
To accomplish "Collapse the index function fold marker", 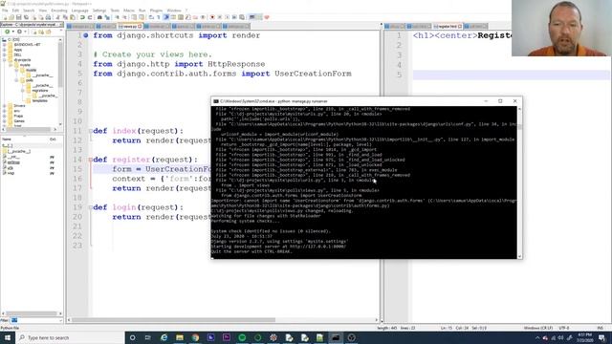I will pos(90,131).
